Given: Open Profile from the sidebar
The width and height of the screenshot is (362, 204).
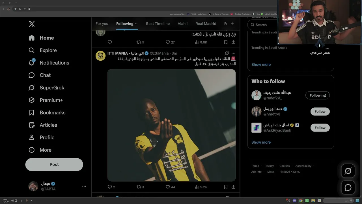Looking at the screenshot, I should coord(41,137).
